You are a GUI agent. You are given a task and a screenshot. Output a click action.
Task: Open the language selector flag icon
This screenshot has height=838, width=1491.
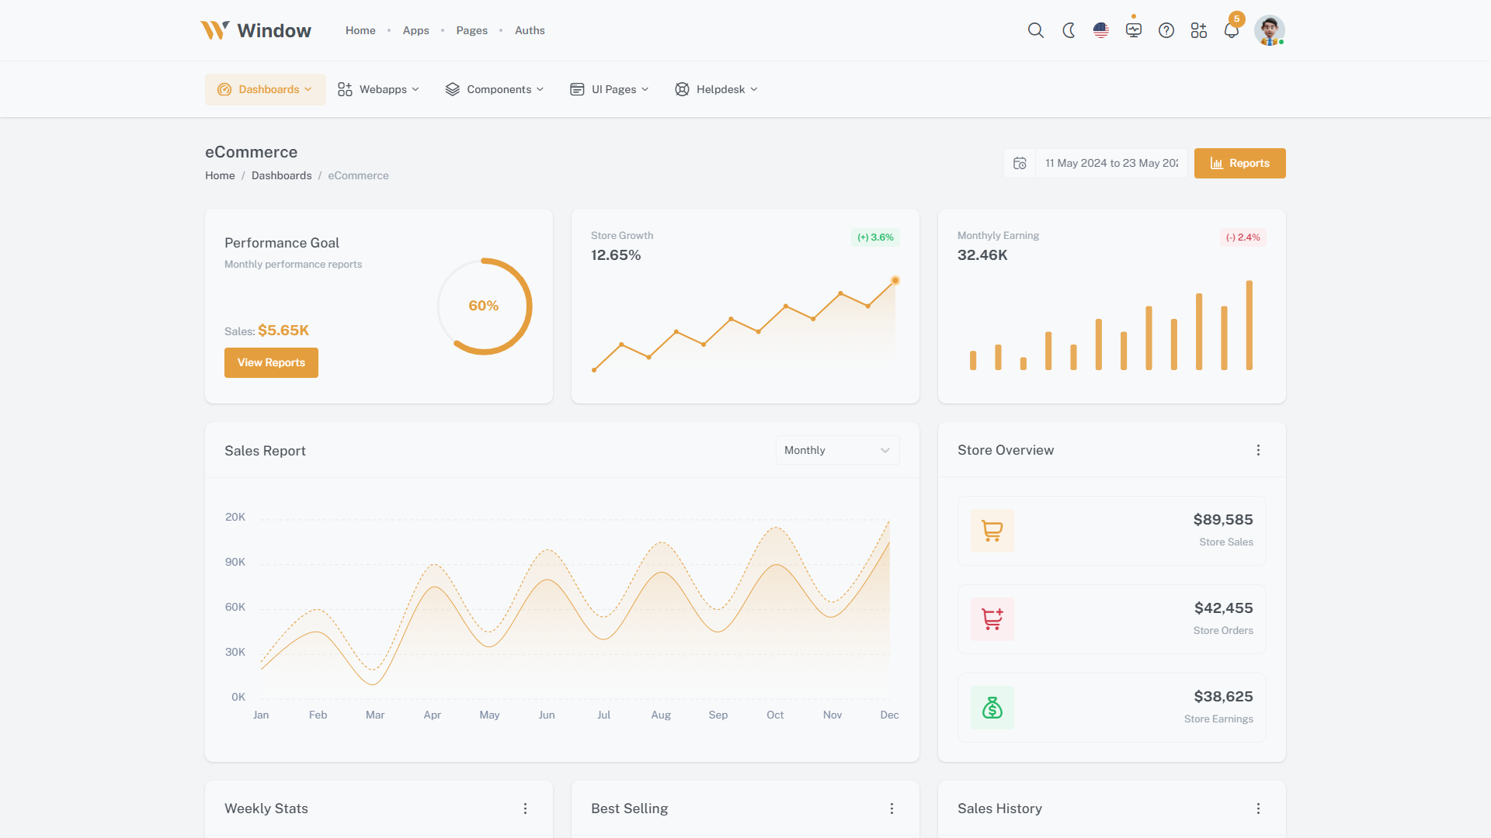[x=1100, y=30]
